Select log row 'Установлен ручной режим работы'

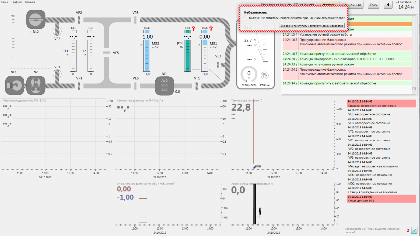[x=347, y=35]
